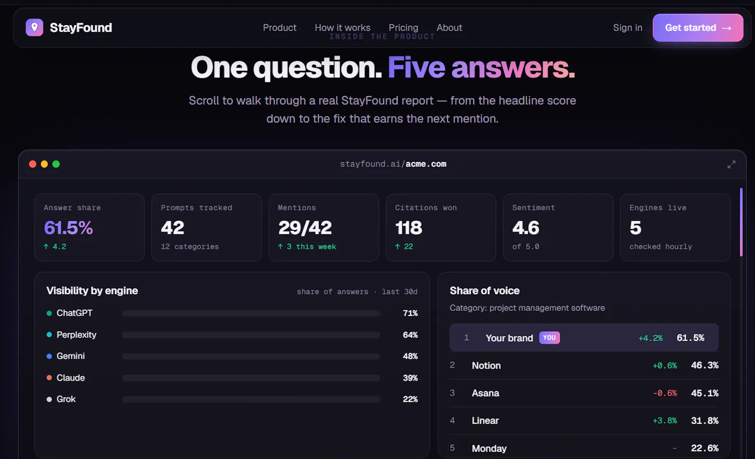Click the 'One question. Five answers.' headline

tap(383, 68)
